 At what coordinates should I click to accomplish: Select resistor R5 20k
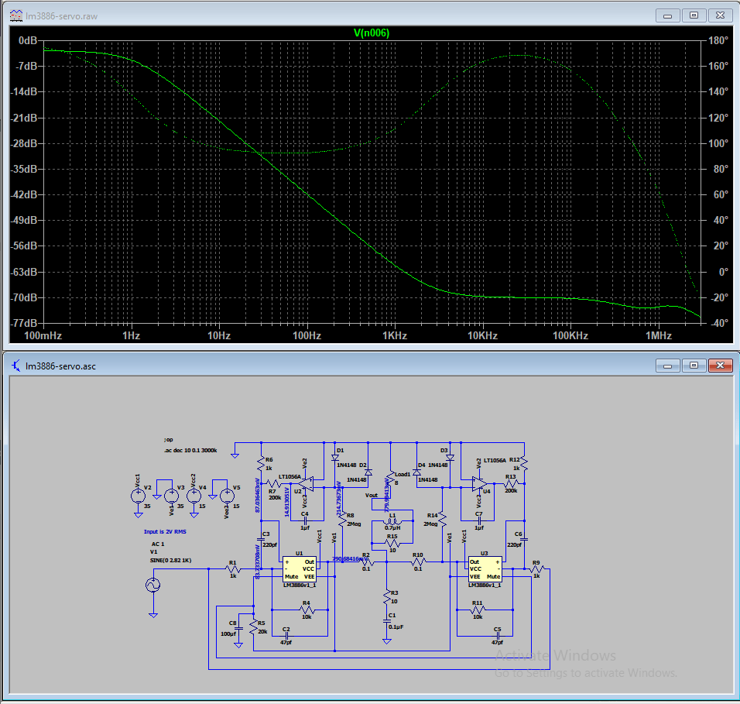tap(253, 627)
